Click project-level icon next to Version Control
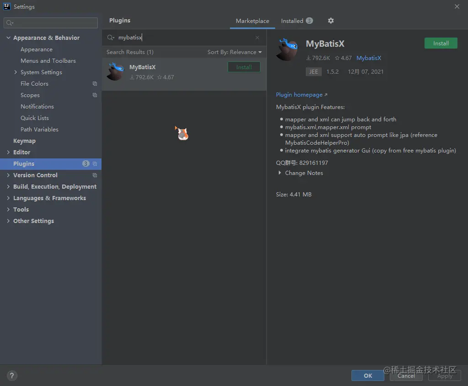The height and width of the screenshot is (386, 468). click(95, 175)
